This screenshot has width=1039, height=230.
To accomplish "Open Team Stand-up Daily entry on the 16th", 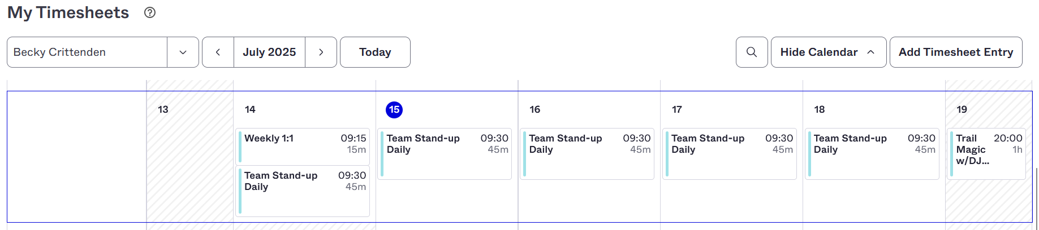I will click(x=587, y=153).
